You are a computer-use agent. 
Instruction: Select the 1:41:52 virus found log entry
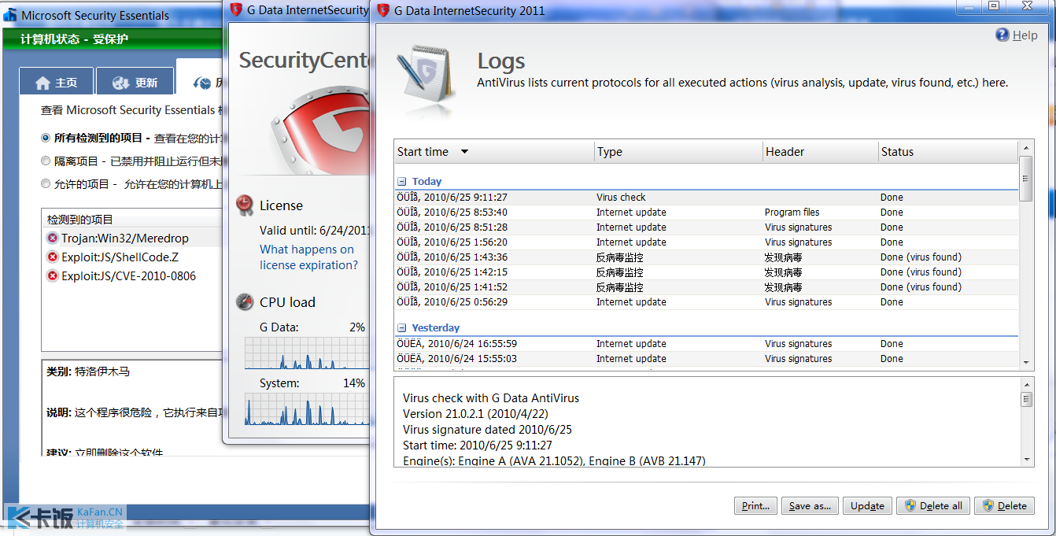707,287
